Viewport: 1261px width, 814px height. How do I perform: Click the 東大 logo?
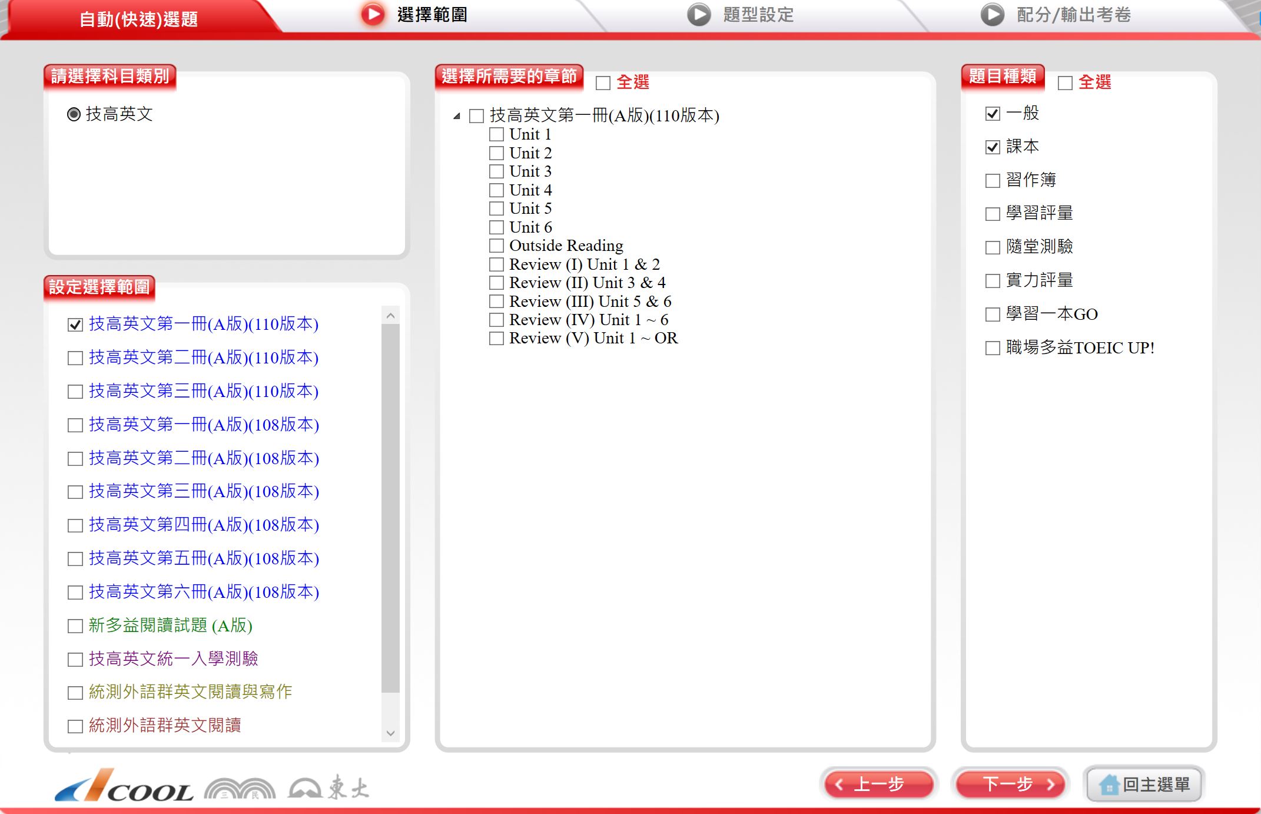click(x=328, y=787)
